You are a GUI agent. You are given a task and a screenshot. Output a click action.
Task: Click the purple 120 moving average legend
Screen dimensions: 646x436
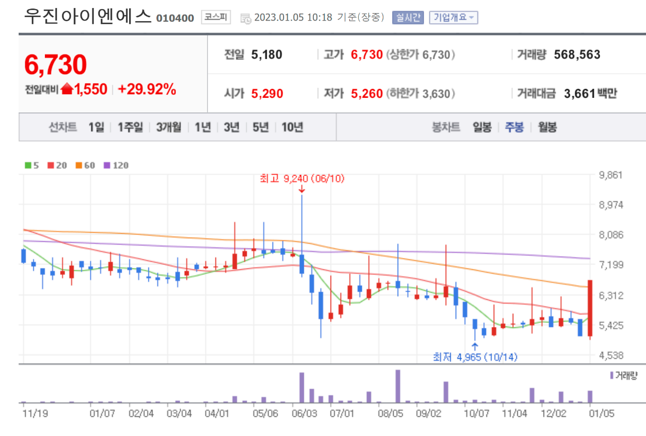tap(116, 165)
